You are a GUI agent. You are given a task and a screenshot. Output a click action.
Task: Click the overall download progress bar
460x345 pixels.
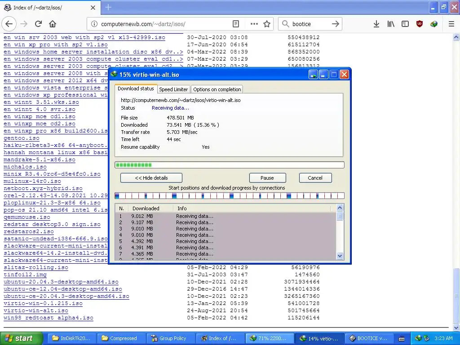click(230, 165)
